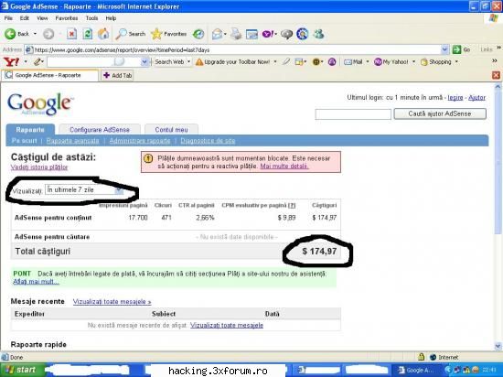
Task: Open the Yahoo Search Web dropdown arrow
Action: (x=188, y=61)
